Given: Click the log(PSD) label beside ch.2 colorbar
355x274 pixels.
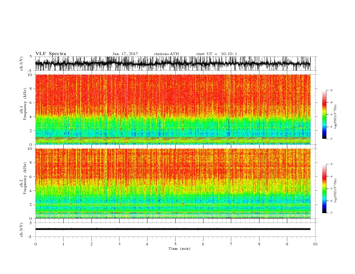Looking at the screenshot, I should point(336,191).
